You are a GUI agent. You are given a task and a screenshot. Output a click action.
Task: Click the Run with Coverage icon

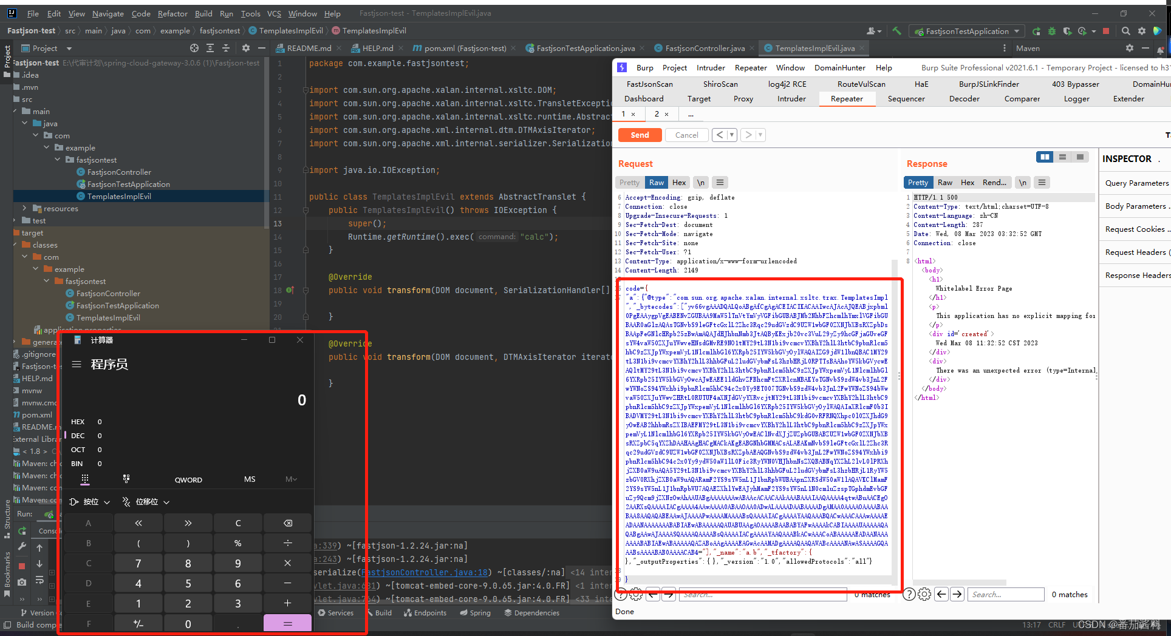pyautogui.click(x=1067, y=31)
